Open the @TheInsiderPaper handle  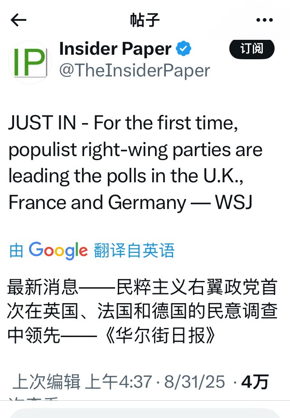click(134, 70)
